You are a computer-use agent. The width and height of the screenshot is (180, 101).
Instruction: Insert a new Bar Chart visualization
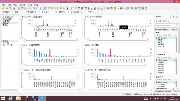pyautogui.click(x=89, y=8)
